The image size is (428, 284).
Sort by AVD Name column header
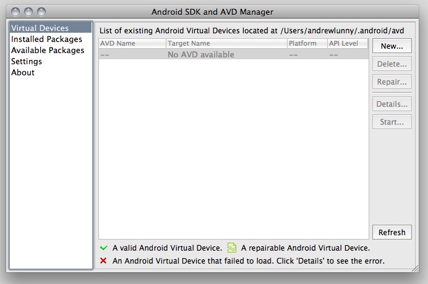coord(132,43)
